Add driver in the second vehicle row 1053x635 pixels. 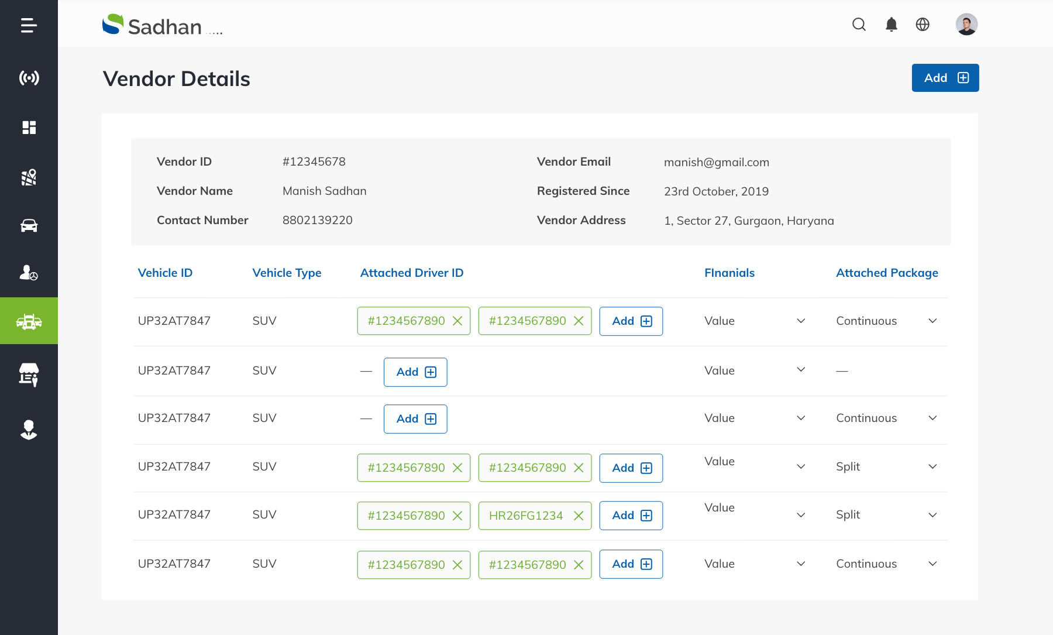pyautogui.click(x=415, y=372)
